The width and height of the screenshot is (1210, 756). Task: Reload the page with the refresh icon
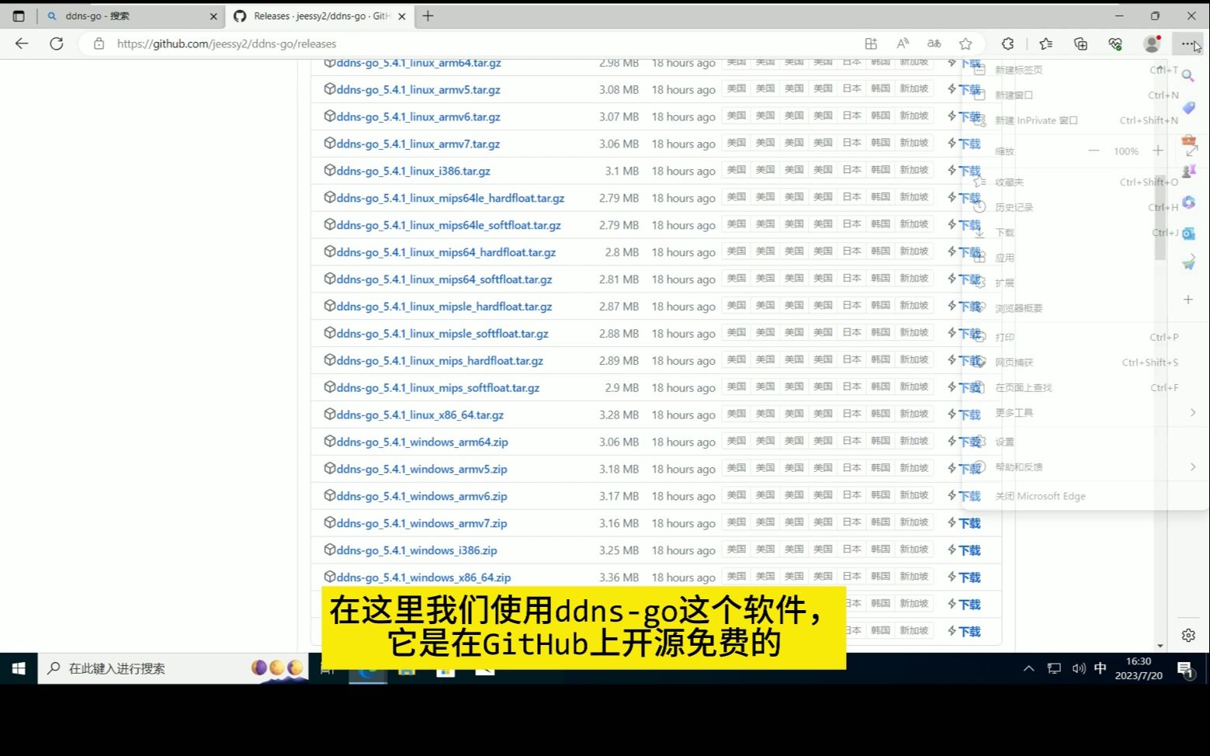57,43
